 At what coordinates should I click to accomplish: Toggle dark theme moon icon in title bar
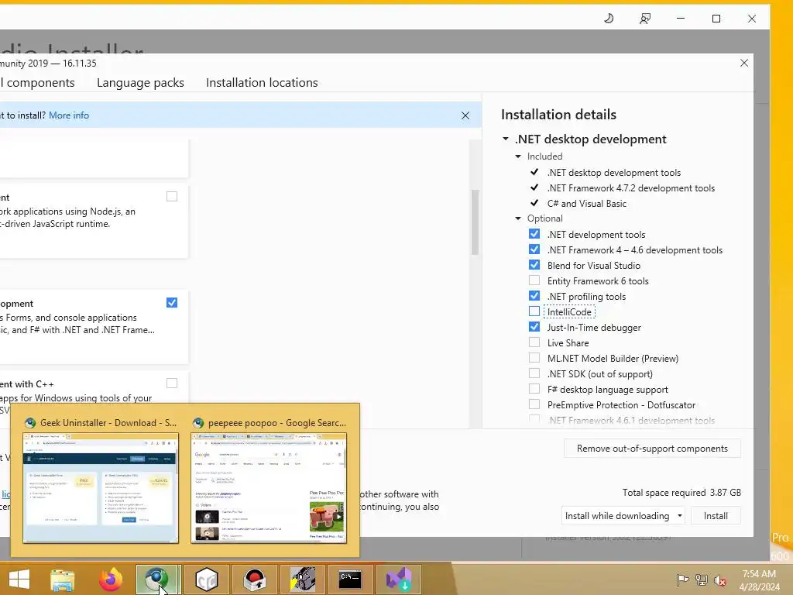(609, 19)
